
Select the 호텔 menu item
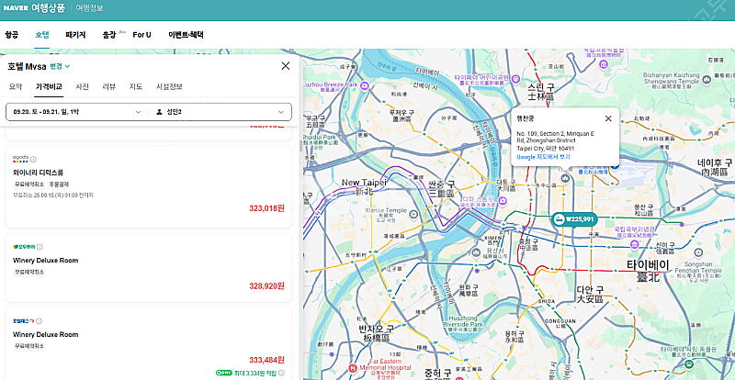(42, 35)
